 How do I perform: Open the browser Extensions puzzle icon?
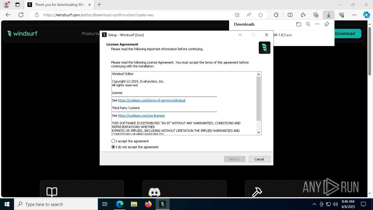pyautogui.click(x=276, y=15)
